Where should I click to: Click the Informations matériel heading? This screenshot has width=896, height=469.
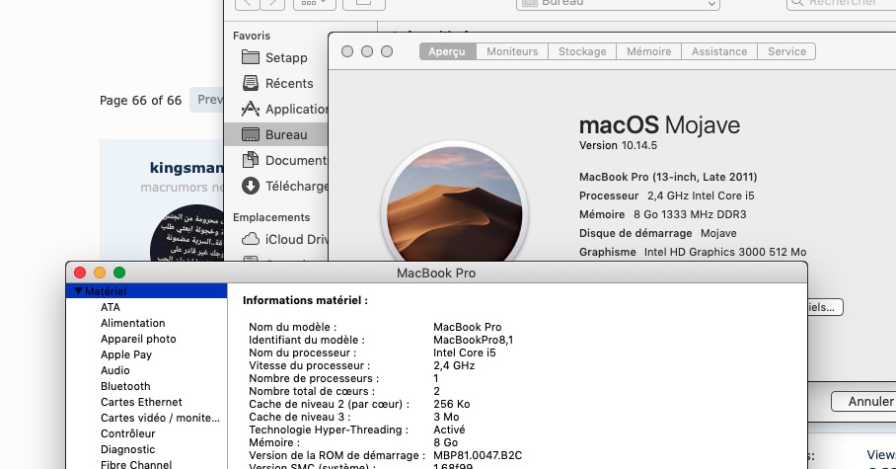[305, 300]
